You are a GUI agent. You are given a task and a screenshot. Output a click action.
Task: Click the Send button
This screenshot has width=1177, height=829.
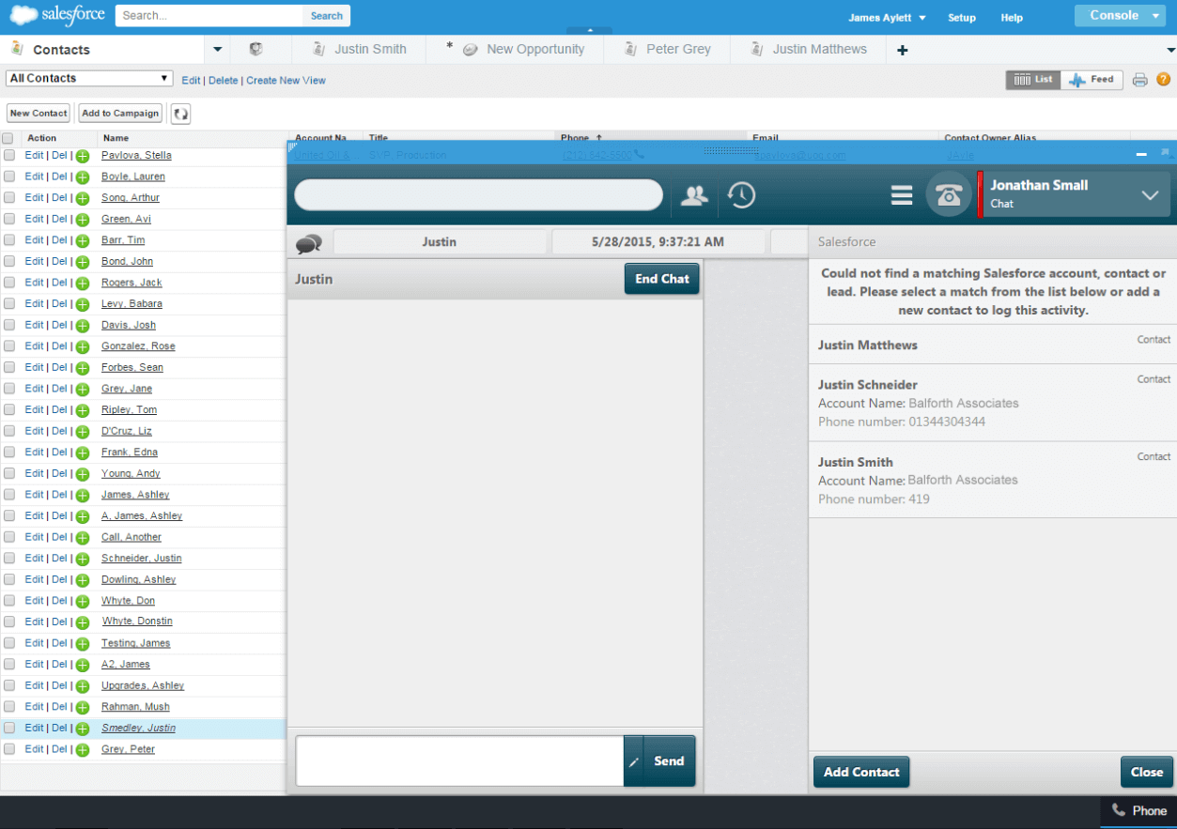pyautogui.click(x=669, y=761)
